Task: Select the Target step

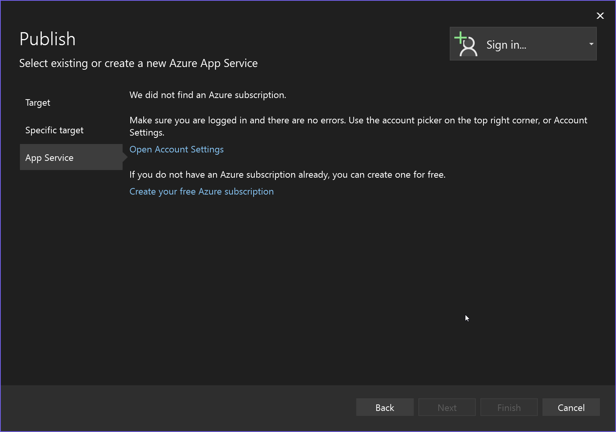Action: click(38, 102)
